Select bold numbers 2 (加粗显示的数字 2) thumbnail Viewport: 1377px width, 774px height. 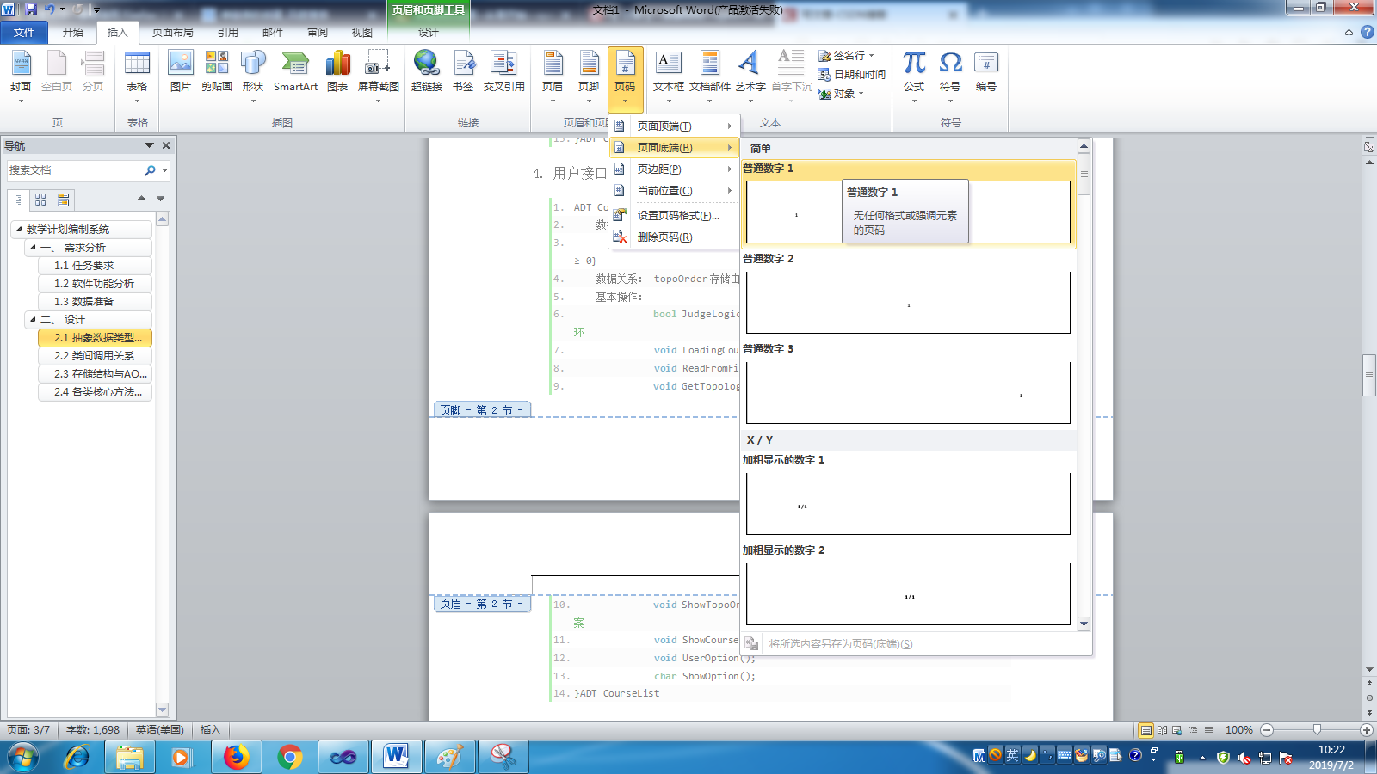pos(908,594)
